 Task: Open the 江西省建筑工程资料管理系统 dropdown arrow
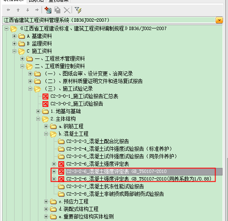[219, 20]
